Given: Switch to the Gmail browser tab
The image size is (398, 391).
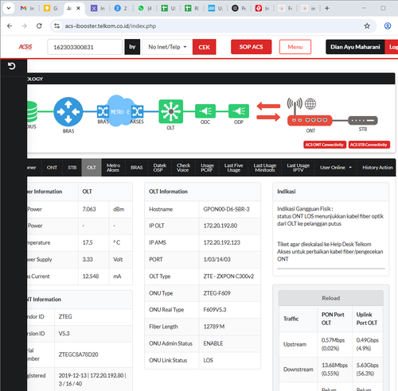Looking at the screenshot, I should click(x=28, y=8).
